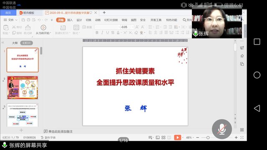Click the Format Painter brush icon
This screenshot has width=267, height=150.
tap(28, 27)
